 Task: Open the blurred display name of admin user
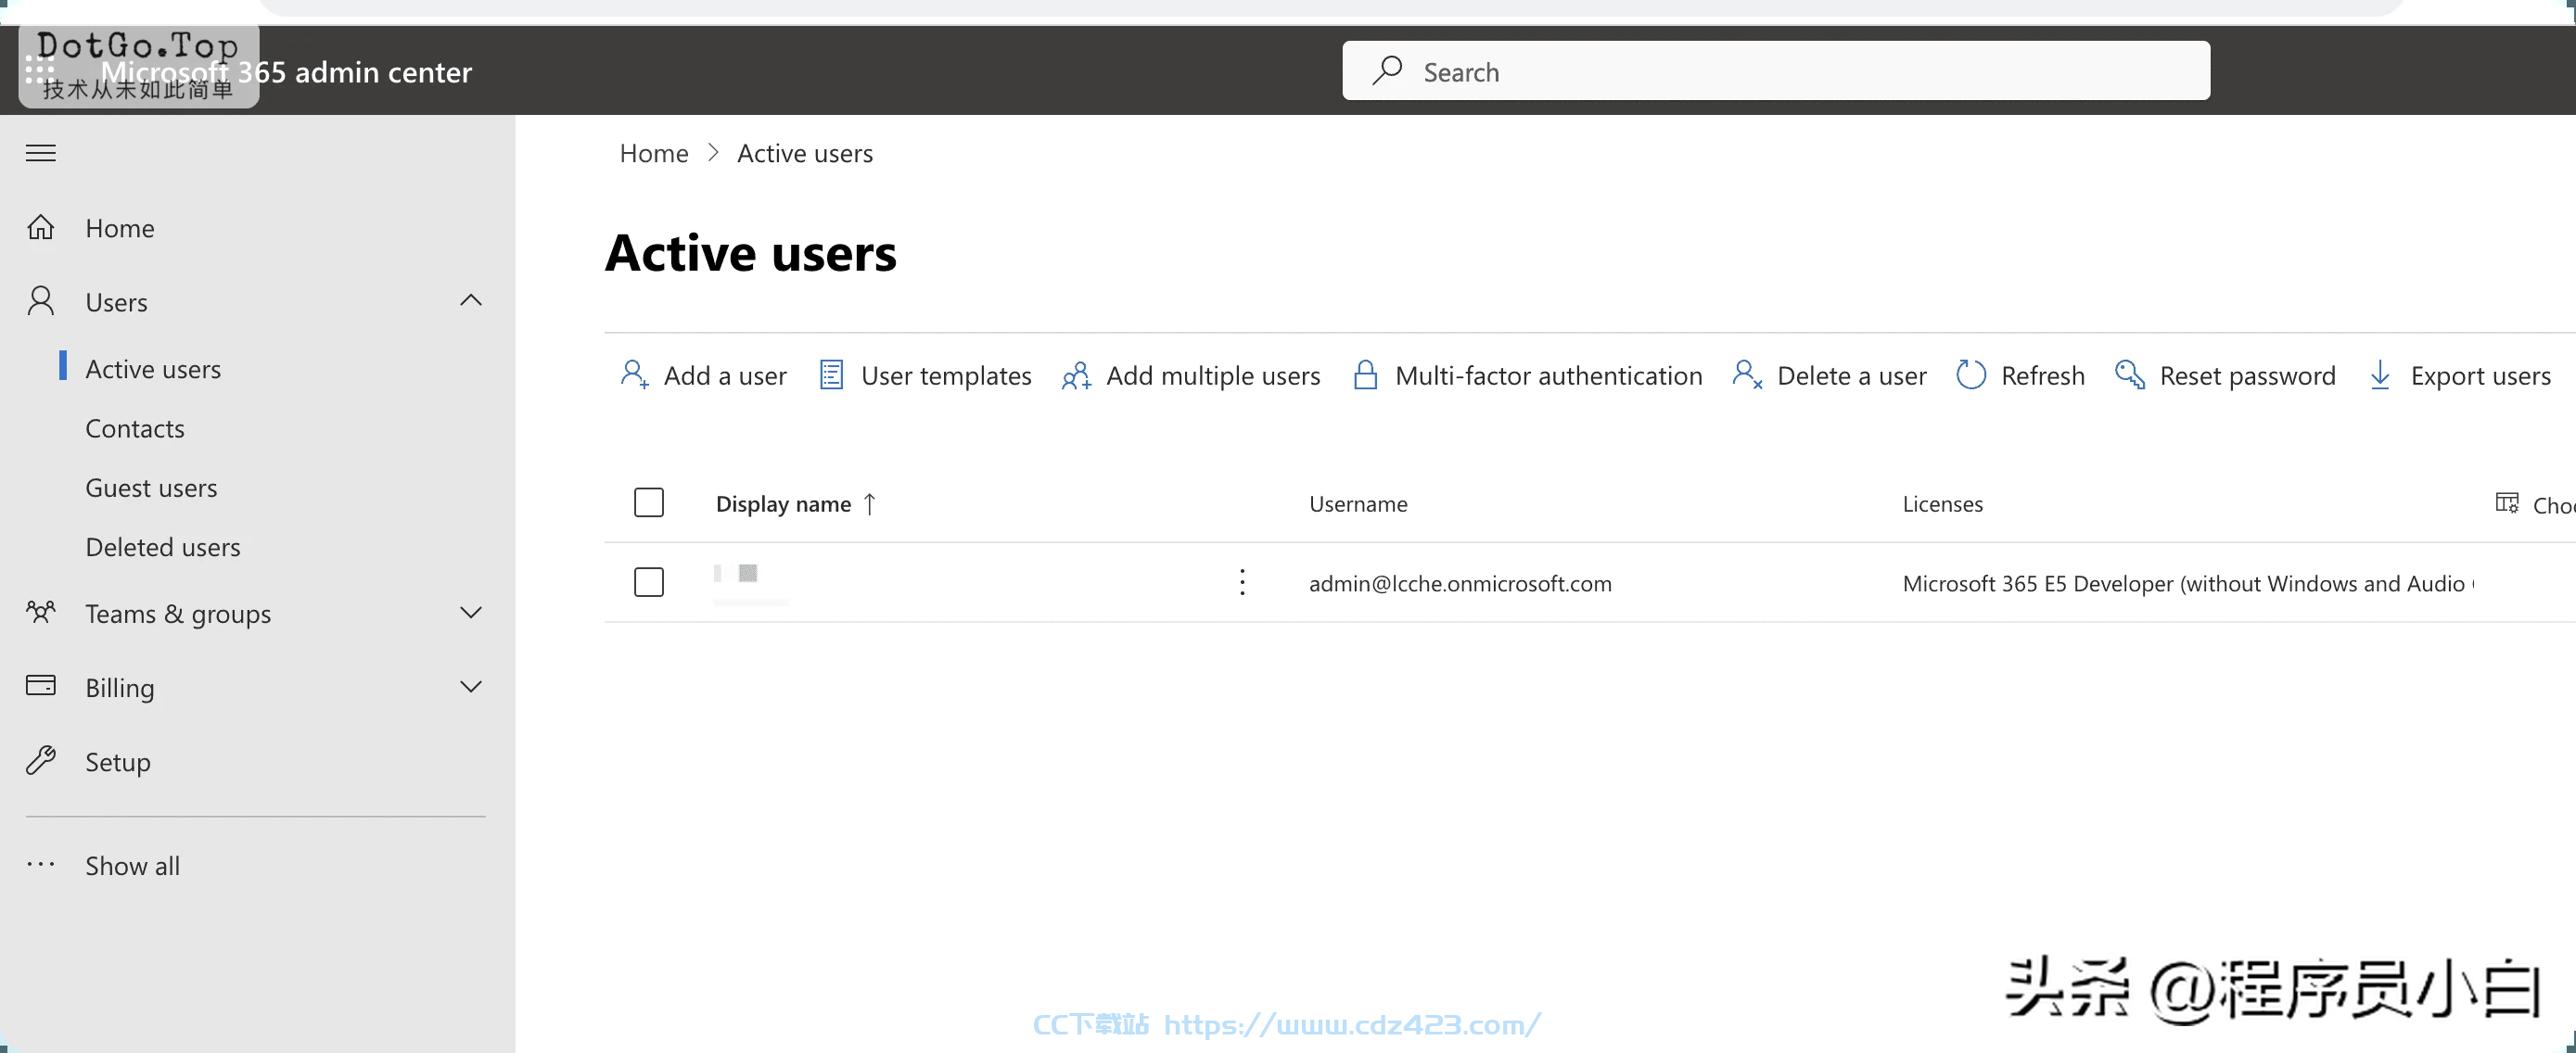click(x=750, y=583)
